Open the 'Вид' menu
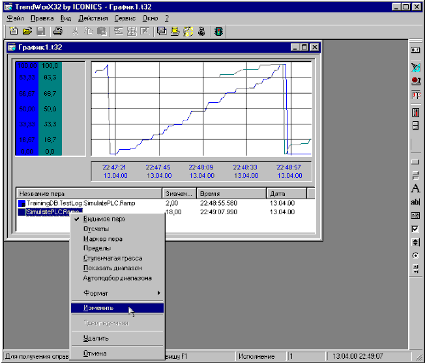This screenshot has width=427, height=364. 66,18
